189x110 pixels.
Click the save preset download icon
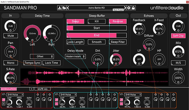pos(59,8)
